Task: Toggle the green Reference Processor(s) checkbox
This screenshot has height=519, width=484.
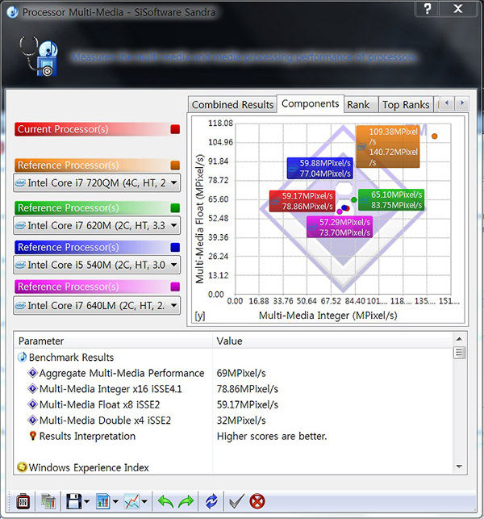Action: coord(175,208)
